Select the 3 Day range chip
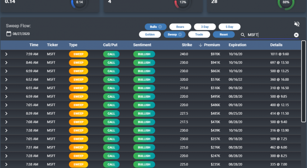The image size is (307, 168). 205,27
